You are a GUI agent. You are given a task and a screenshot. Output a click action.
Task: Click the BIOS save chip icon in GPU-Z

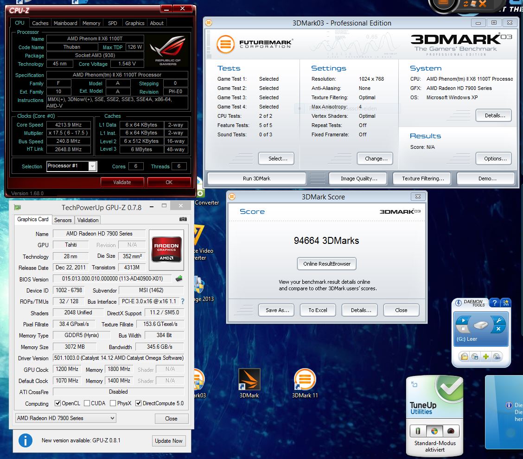click(x=179, y=278)
